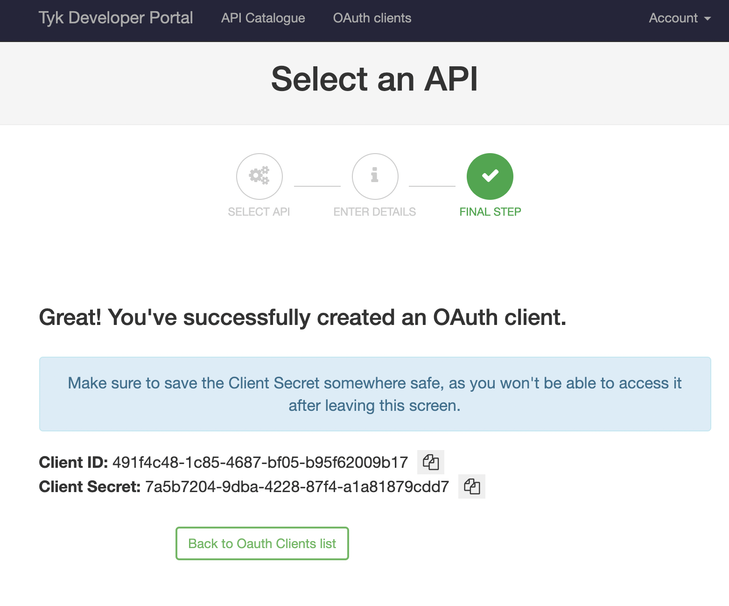729x606 pixels.
Task: Click the green checkmark Final Step icon
Action: click(490, 176)
